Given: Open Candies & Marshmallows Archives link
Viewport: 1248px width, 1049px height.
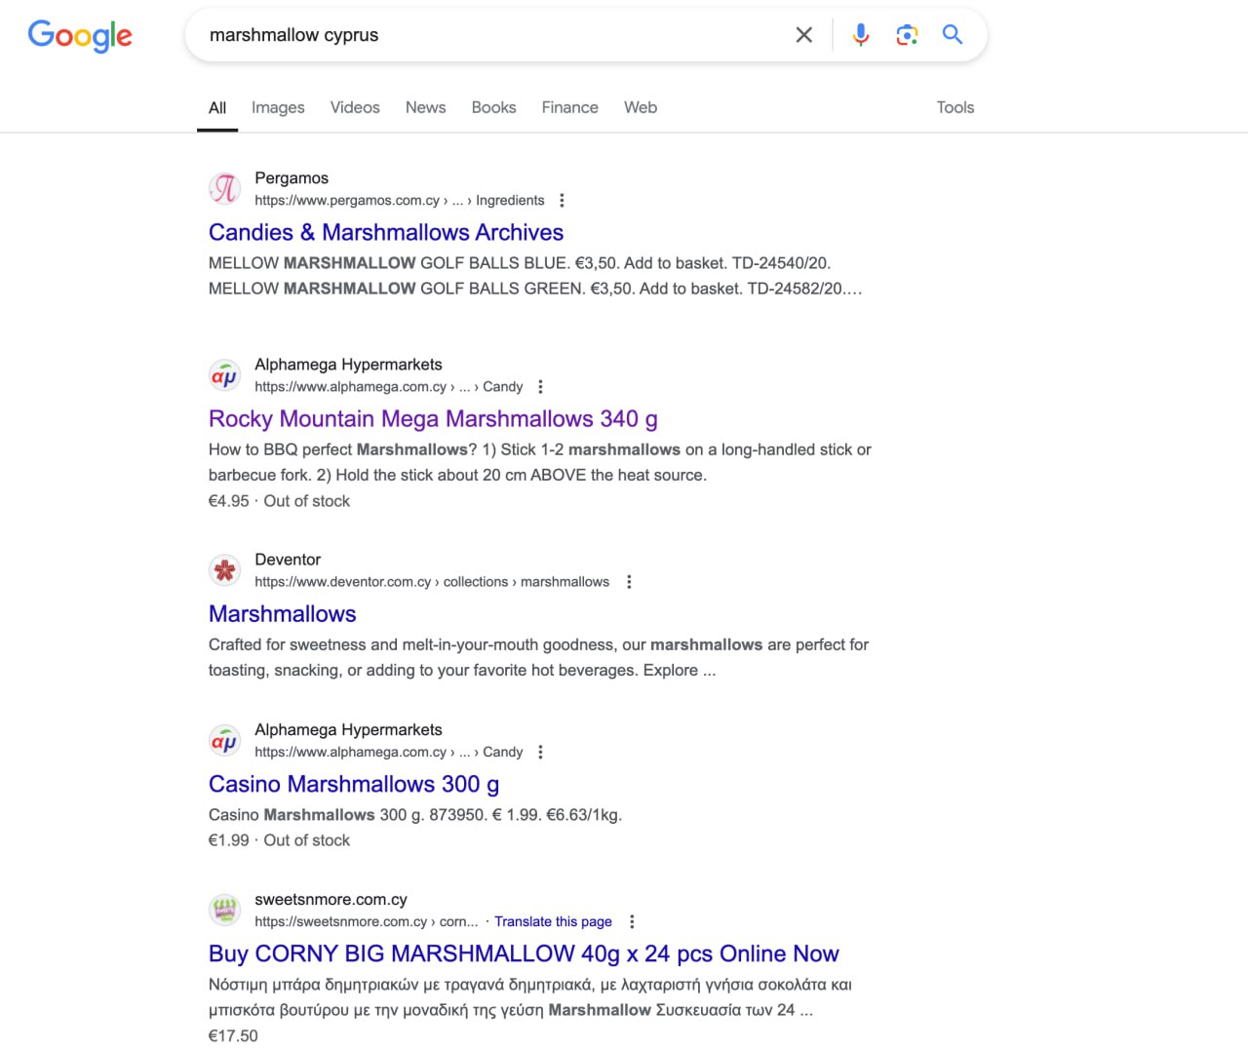Looking at the screenshot, I should [386, 233].
